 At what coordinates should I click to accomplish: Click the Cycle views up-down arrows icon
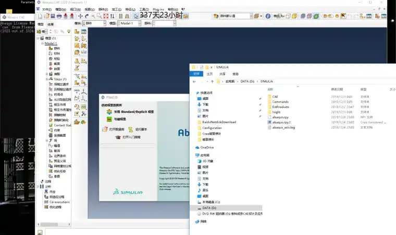[113, 16]
